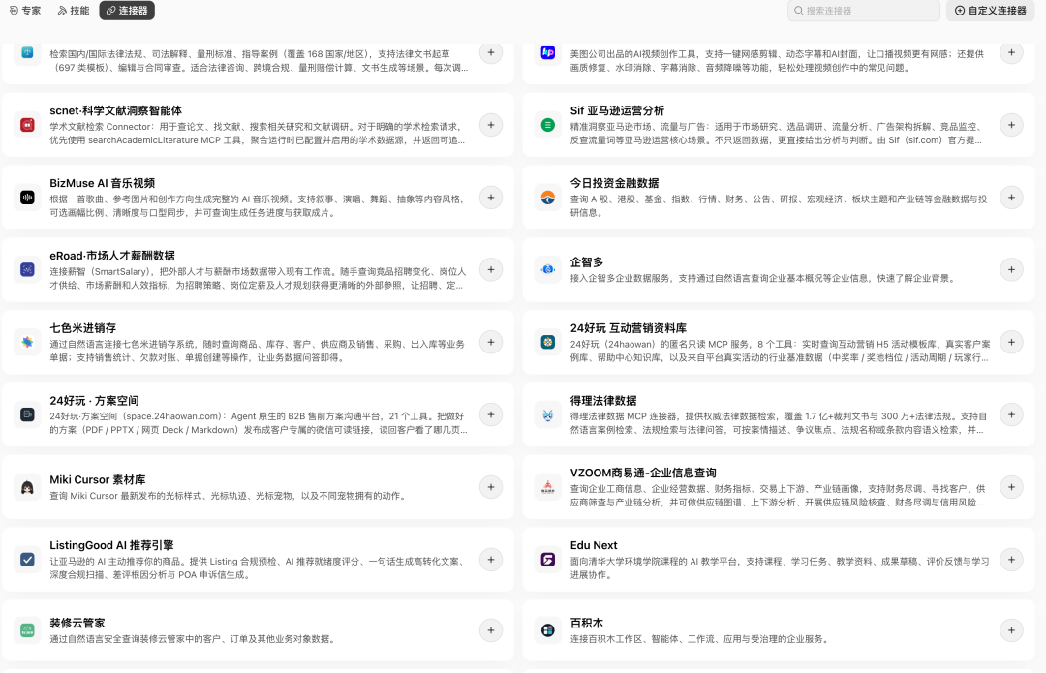Add the 24好玩 互动营销资料库 connector
Image resolution: width=1046 pixels, height=673 pixels.
(1011, 342)
